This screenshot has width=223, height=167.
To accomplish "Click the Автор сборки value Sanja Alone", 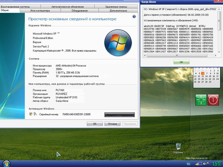I will tap(62, 101).
